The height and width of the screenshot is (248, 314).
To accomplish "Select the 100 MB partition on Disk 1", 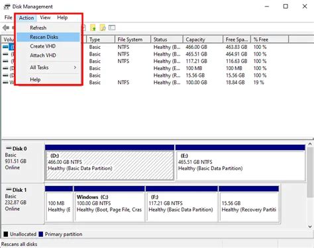I will (59, 206).
